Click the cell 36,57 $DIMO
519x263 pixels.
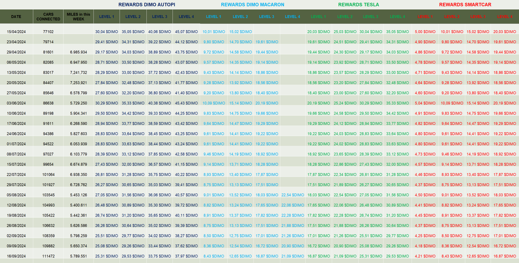[x=160, y=164]
